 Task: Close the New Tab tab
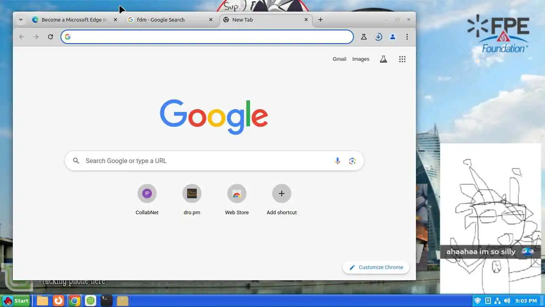pos(306,20)
